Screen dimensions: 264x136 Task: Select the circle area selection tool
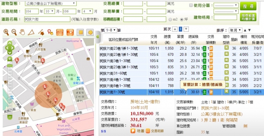click(90, 32)
